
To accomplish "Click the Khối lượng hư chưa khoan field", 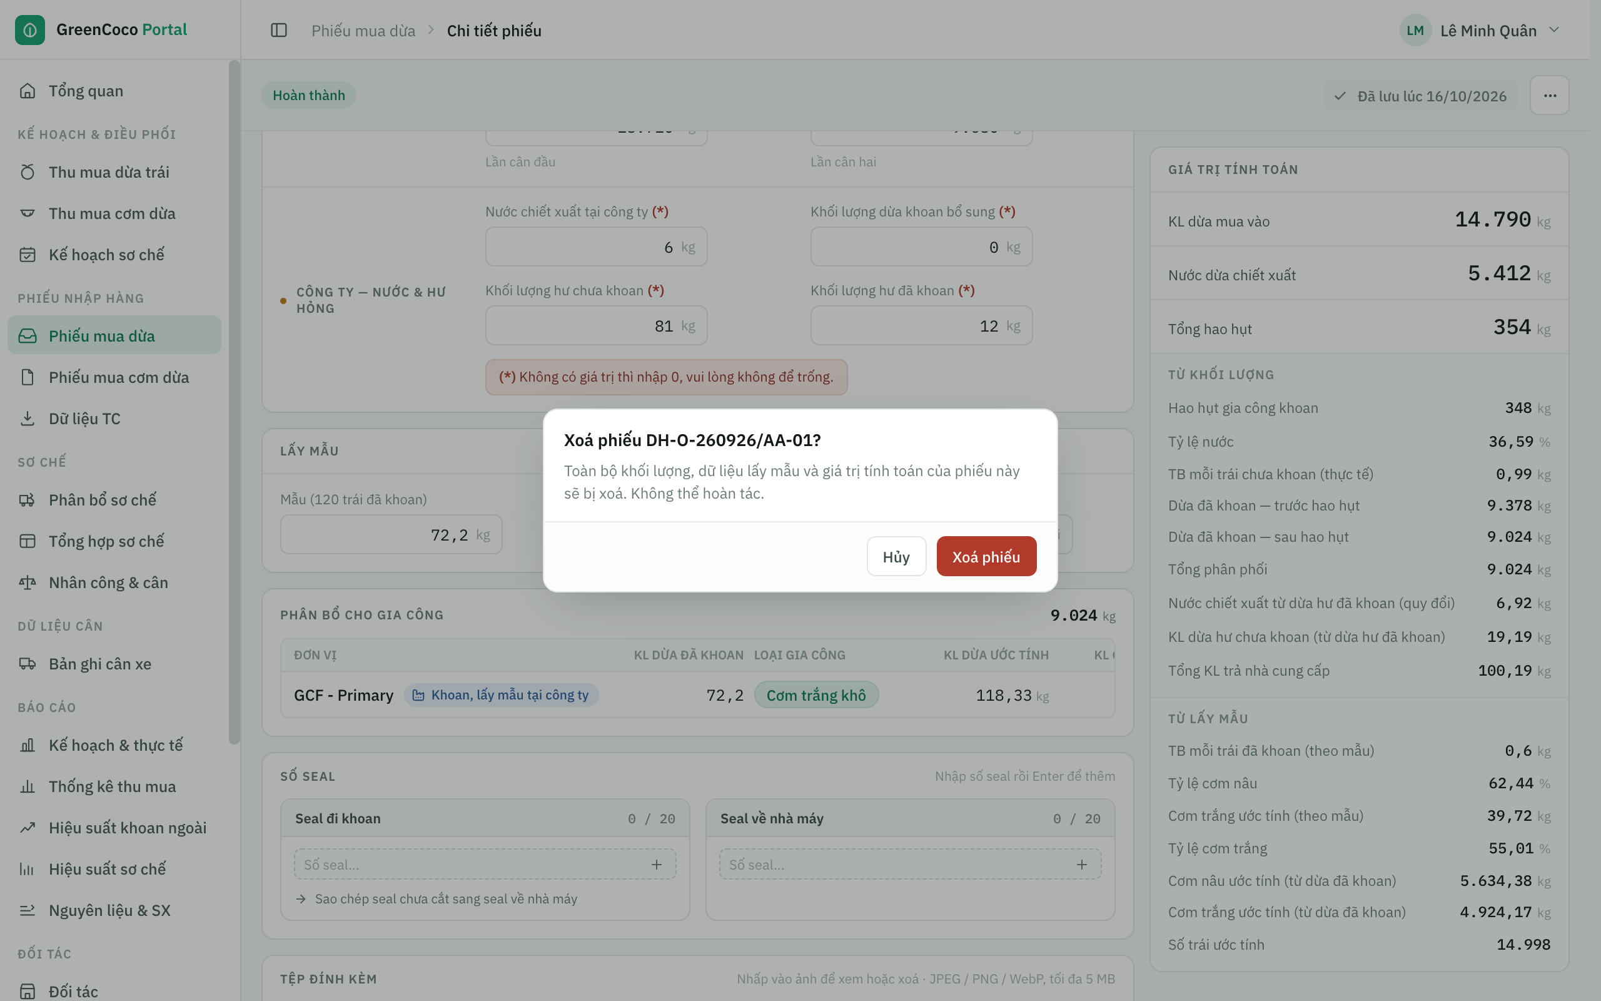I will (596, 325).
